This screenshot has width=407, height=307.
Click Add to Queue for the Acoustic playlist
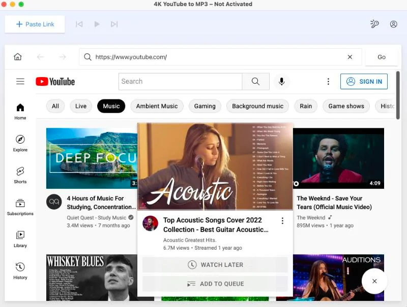(x=215, y=284)
